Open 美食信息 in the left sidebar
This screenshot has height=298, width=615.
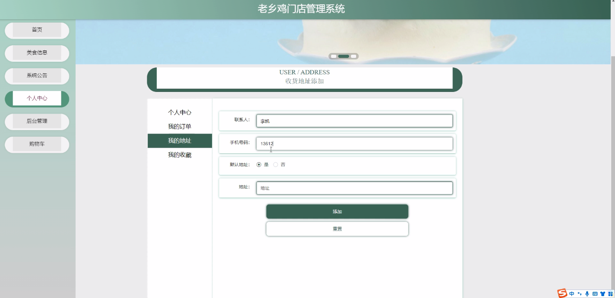(x=37, y=53)
